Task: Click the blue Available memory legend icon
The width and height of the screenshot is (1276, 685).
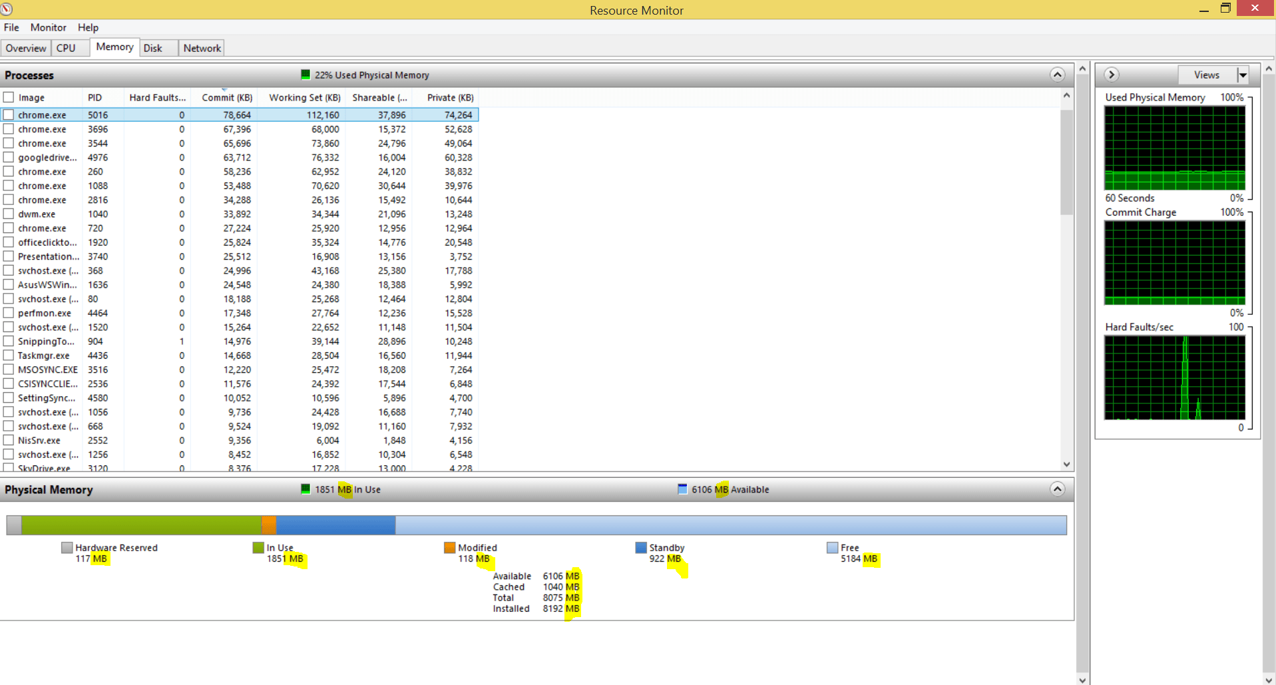Action: pyautogui.click(x=683, y=489)
